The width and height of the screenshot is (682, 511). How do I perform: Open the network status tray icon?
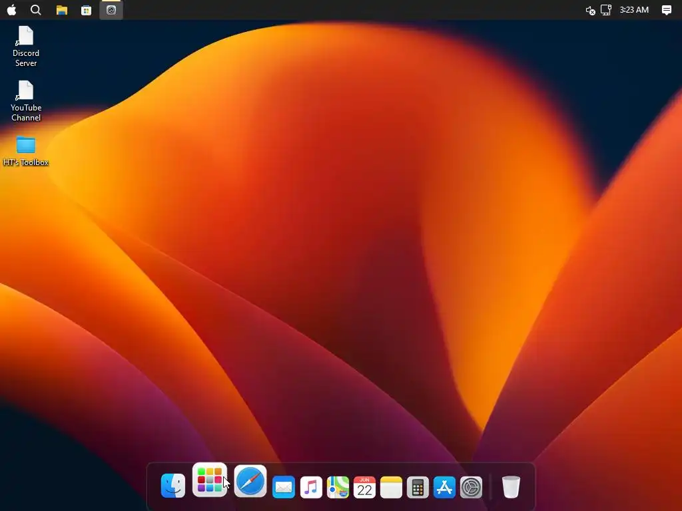[x=606, y=9]
